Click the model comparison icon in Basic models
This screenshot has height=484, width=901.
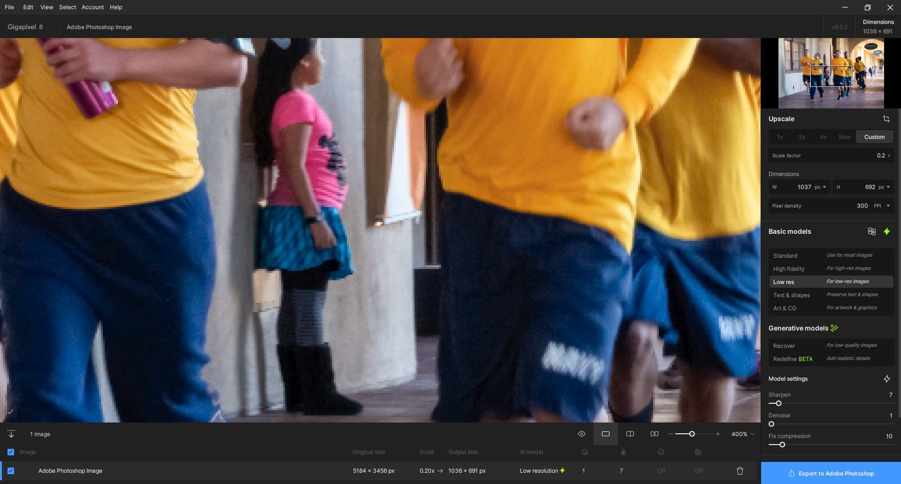871,231
